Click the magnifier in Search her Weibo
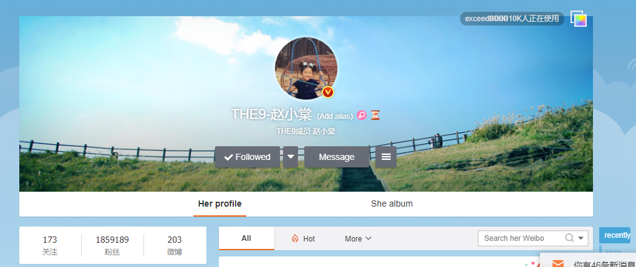Screen dimensions: 636x267 point(569,238)
